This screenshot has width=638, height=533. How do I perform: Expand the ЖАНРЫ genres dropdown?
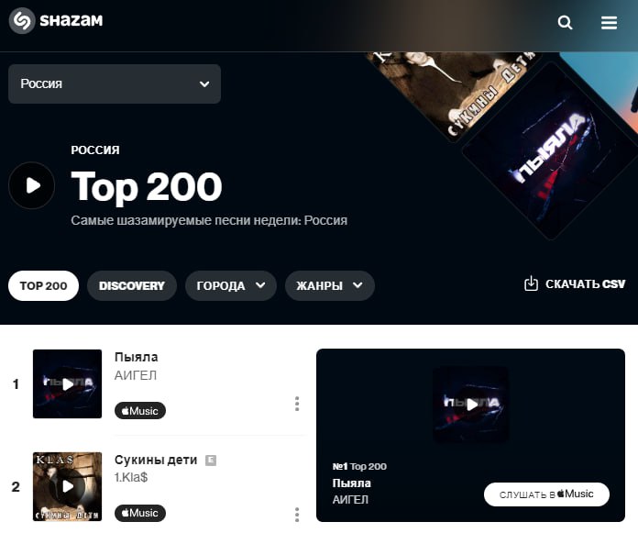(330, 286)
